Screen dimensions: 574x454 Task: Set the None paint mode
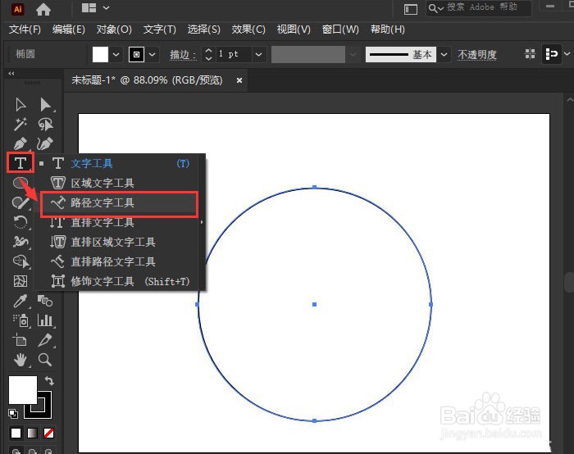pos(48,434)
